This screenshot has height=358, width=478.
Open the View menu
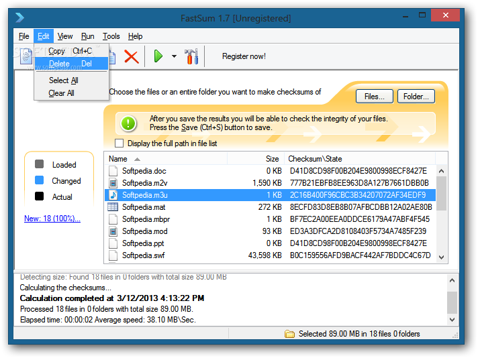tap(65, 36)
